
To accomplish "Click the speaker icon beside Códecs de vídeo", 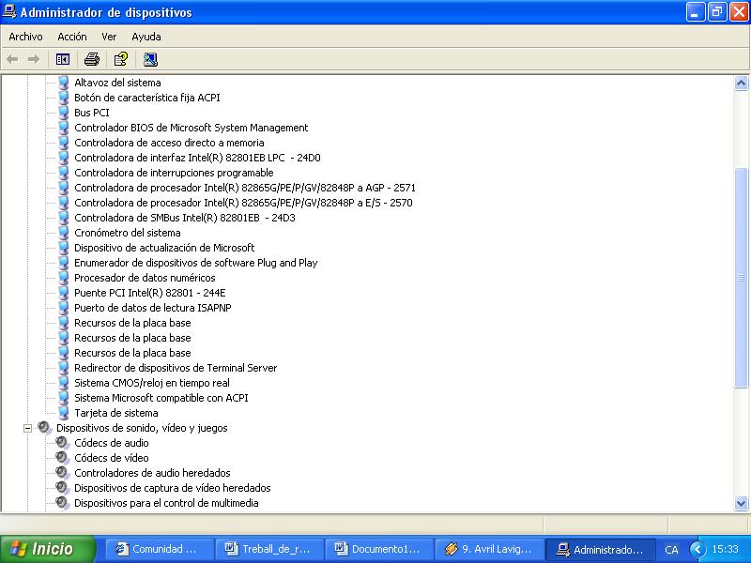I will (63, 458).
